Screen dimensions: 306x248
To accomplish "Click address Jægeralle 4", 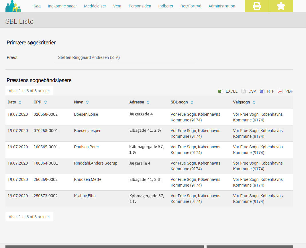I will tap(140, 163).
